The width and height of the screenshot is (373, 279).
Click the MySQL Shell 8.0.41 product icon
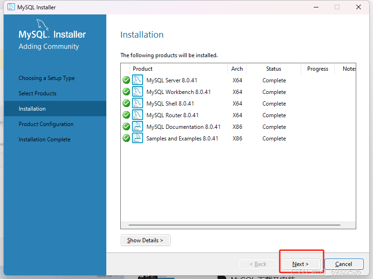coord(138,103)
